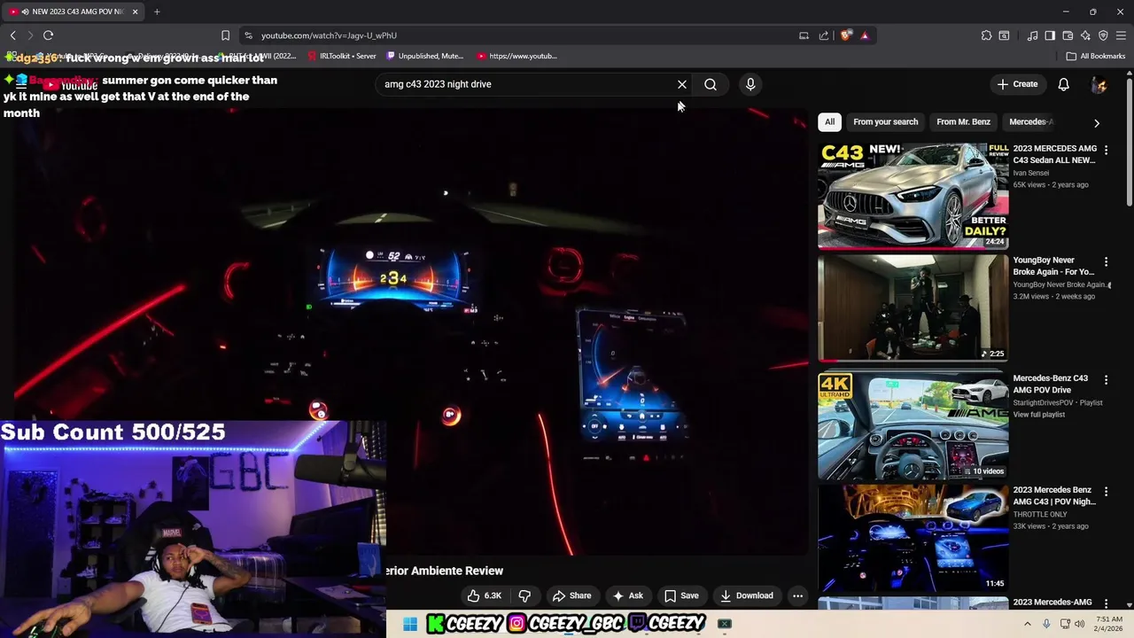Open options for the bottom 2023 Mercedes-AMG video
Image resolution: width=1134 pixels, height=638 pixels.
tap(1106, 603)
